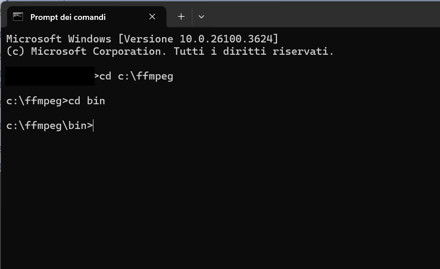Open a new tab with the plus icon
440x269 pixels.
[181, 17]
